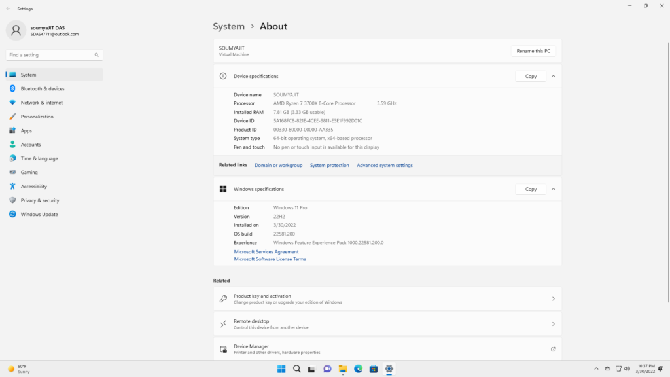Collapse the Windows specifications section
This screenshot has height=377, width=670.
[x=554, y=189]
